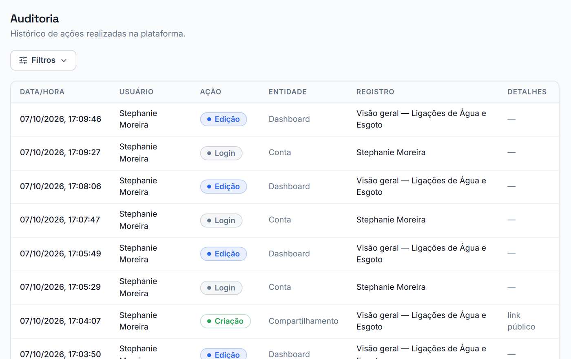The height and width of the screenshot is (359, 571).
Task: Click the REGISTRO column header
Action: pyautogui.click(x=375, y=92)
